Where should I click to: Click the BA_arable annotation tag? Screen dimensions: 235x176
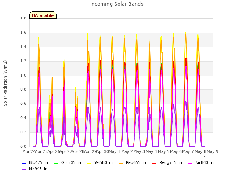(x=43, y=15)
